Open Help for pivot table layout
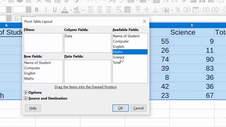 pyautogui.click(x=33, y=108)
